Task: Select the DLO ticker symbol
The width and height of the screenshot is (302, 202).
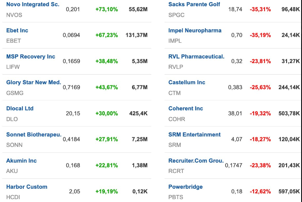Action: [12, 119]
